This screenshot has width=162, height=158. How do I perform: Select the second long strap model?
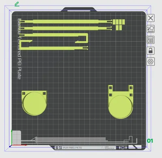tap(66, 28)
